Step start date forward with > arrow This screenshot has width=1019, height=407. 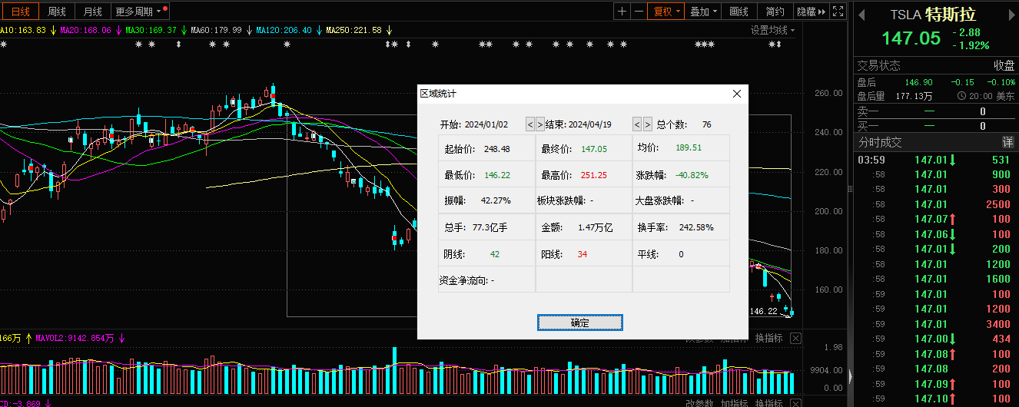click(x=540, y=124)
